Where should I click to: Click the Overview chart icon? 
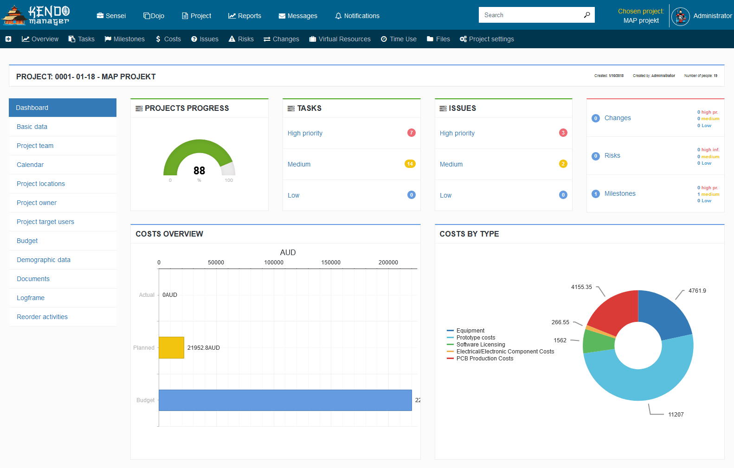(26, 39)
